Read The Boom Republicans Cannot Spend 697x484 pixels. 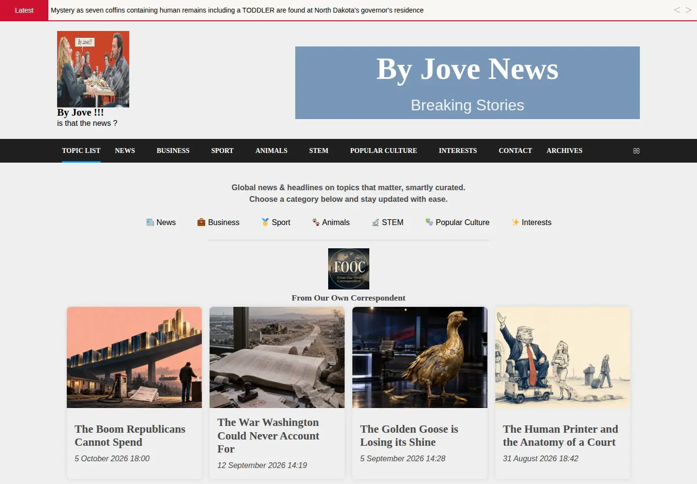click(x=130, y=436)
